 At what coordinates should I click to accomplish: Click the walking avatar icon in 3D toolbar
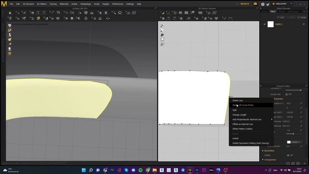coord(10,18)
